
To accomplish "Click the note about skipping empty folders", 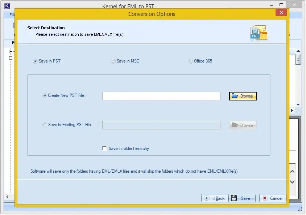I will 134,171.
